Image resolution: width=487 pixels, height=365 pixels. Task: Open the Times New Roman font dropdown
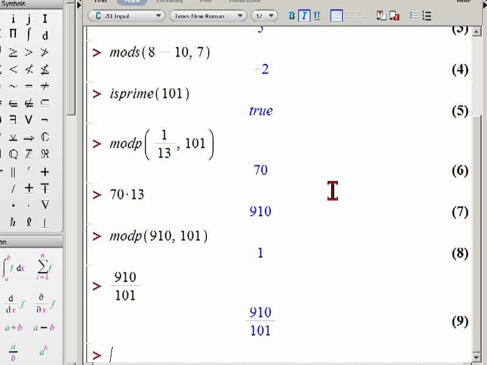pyautogui.click(x=208, y=16)
